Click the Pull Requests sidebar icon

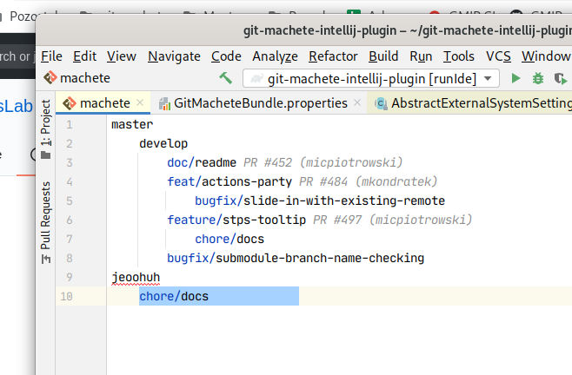pos(46,259)
